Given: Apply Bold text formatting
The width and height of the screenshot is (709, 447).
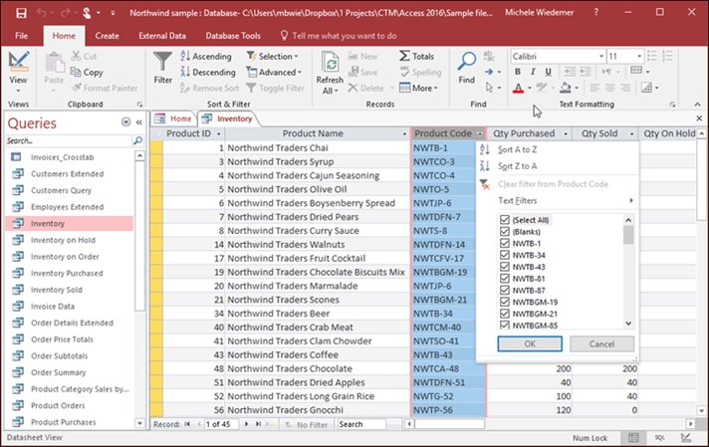Looking at the screenshot, I should [518, 72].
